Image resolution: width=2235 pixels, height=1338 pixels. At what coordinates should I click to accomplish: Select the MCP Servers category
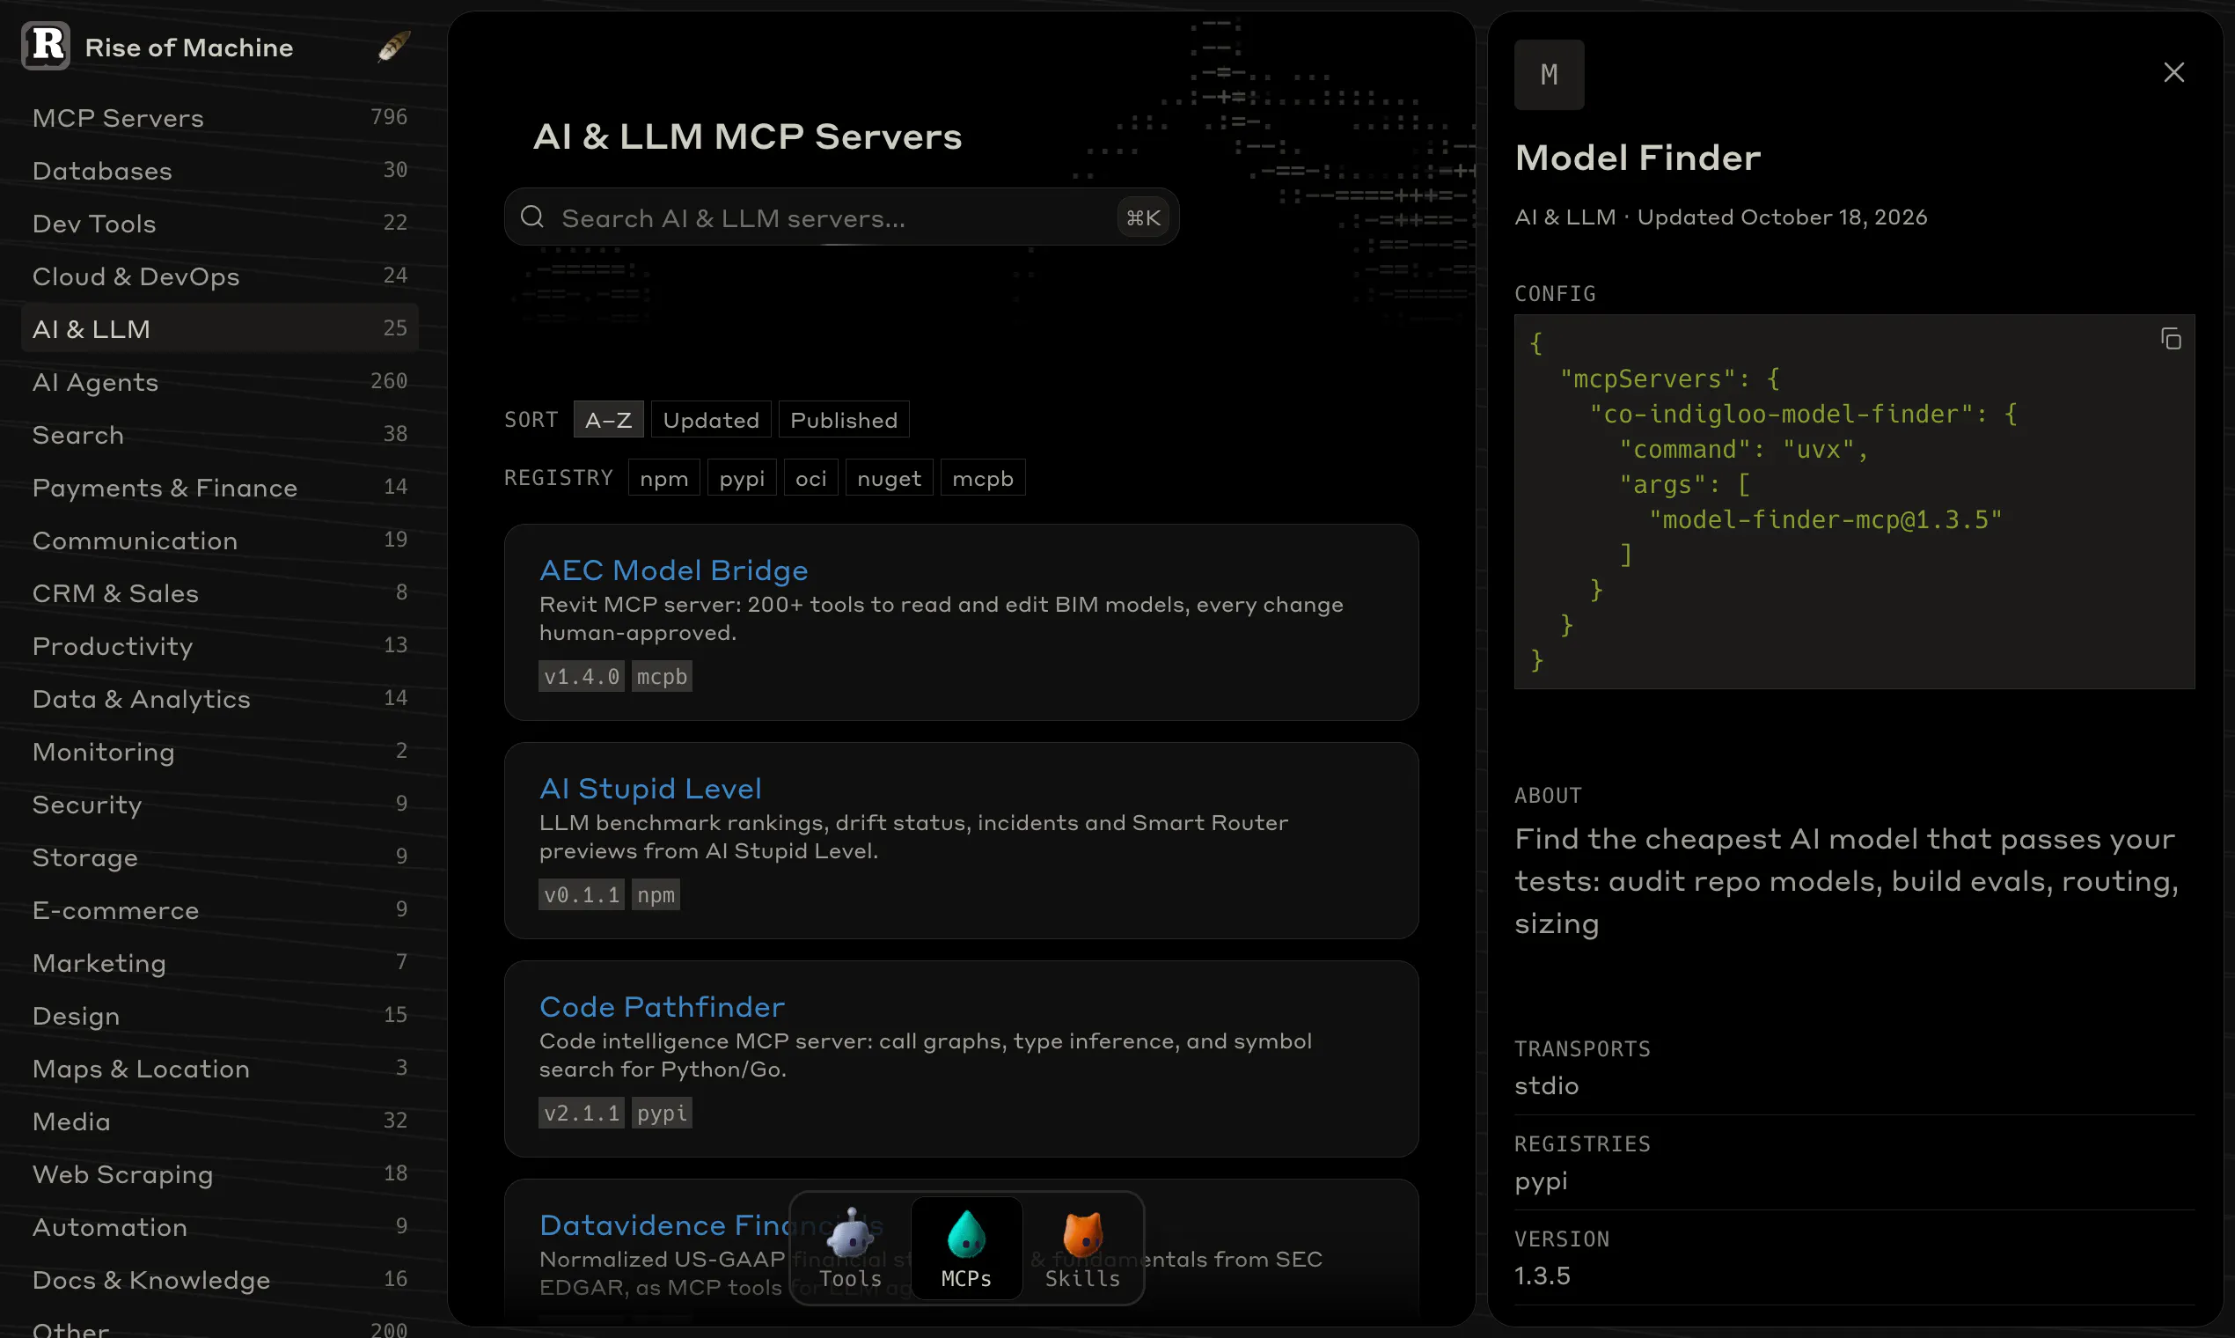219,117
